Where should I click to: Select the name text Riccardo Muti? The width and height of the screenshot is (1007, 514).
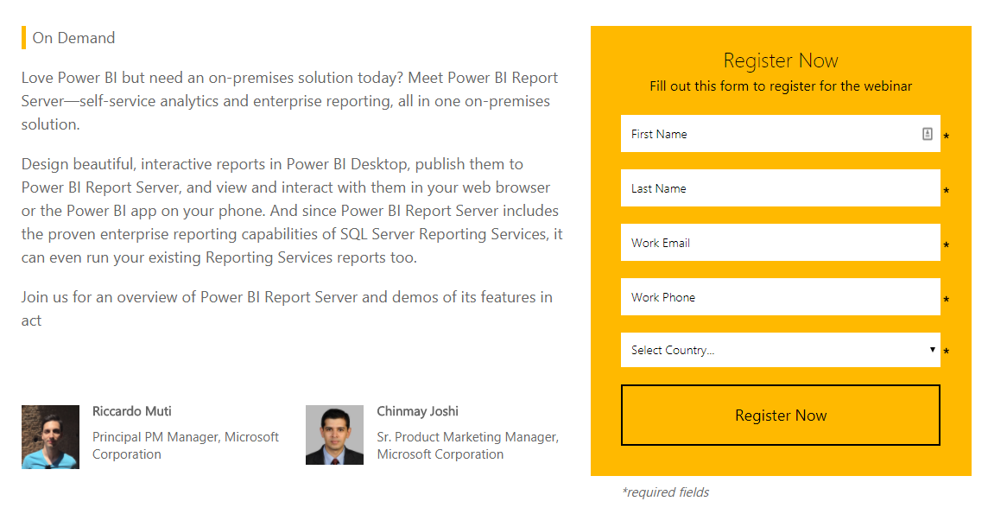point(131,411)
